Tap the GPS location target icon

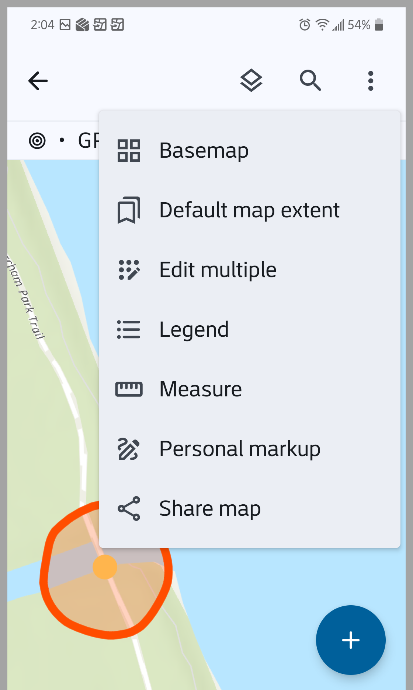37,140
